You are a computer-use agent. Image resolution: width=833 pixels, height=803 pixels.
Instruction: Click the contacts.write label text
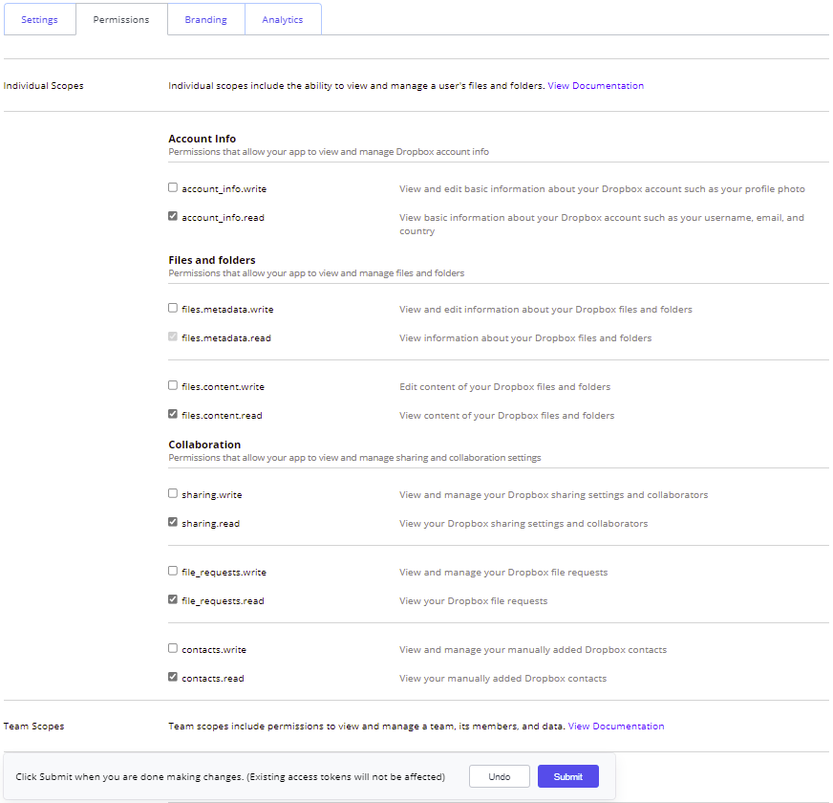tap(214, 650)
